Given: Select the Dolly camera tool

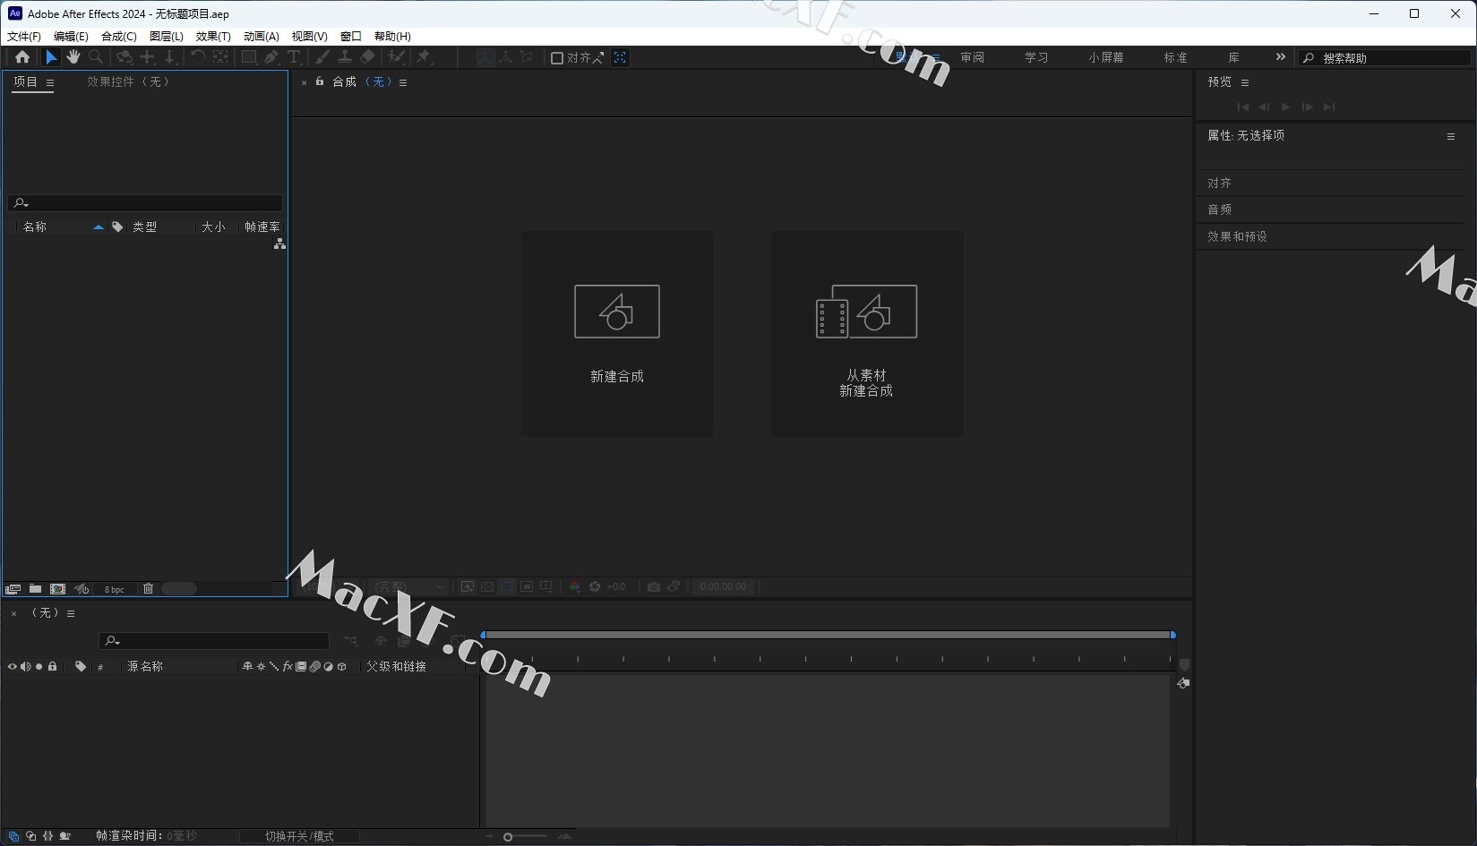Looking at the screenshot, I should click(169, 57).
